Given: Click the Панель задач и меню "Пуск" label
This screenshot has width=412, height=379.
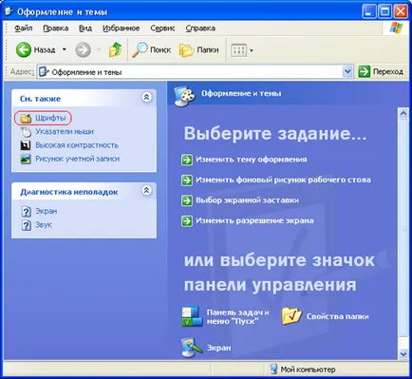Looking at the screenshot, I should pyautogui.click(x=237, y=316).
